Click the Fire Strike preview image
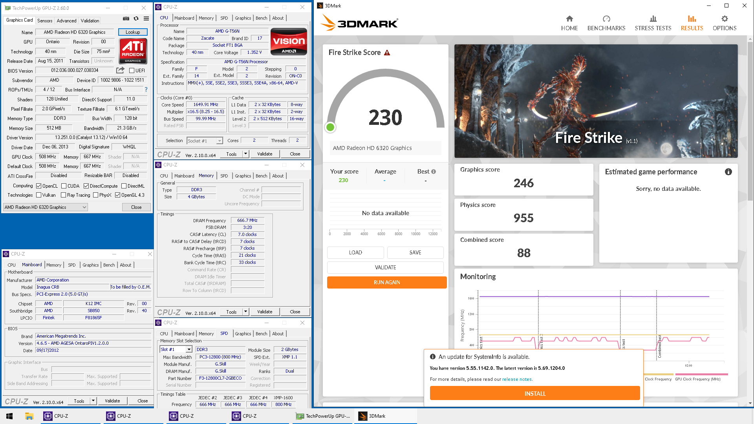The width and height of the screenshot is (754, 424). pos(596,101)
